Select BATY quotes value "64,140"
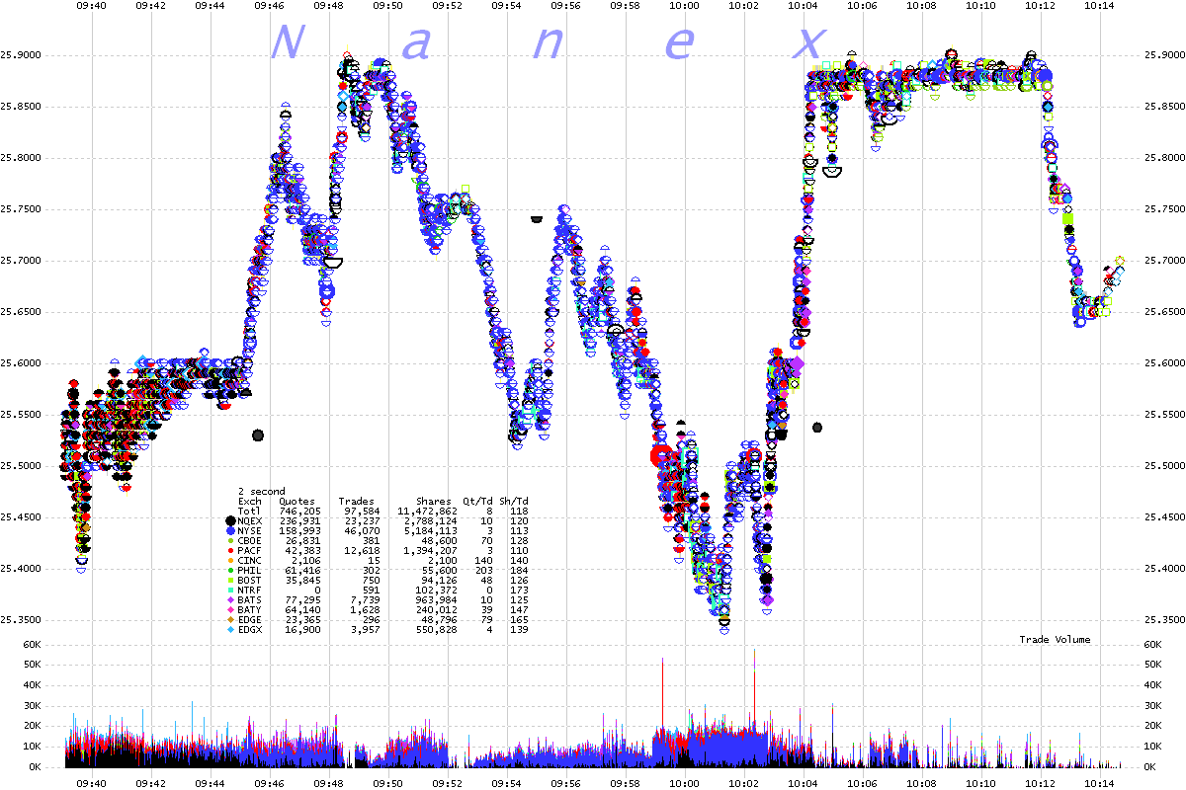The height and width of the screenshot is (790, 1186). [303, 610]
